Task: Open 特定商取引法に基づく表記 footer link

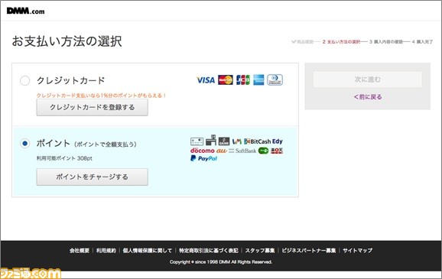Action: (x=209, y=250)
